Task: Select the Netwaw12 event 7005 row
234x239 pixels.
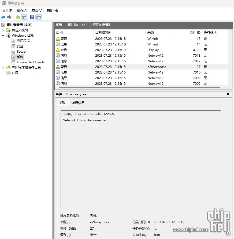Action: tap(141, 83)
